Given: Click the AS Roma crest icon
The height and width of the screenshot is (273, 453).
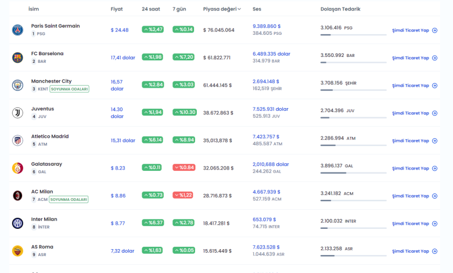Looking at the screenshot, I should click(x=17, y=251).
